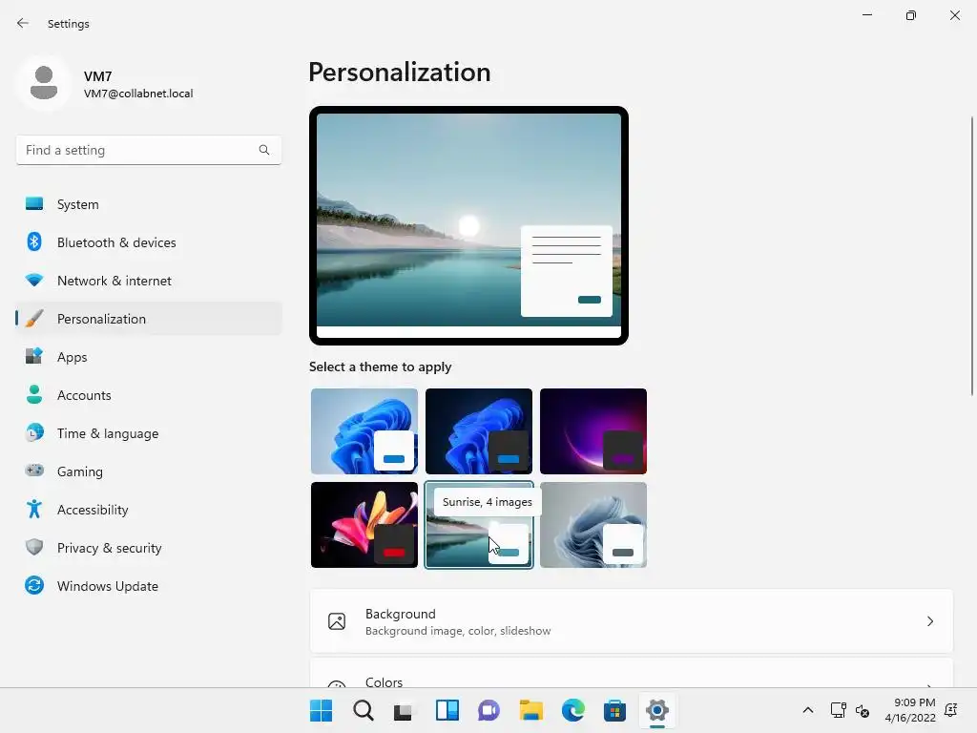
Task: Open the clock showing 9:09 PM
Action: point(910,710)
